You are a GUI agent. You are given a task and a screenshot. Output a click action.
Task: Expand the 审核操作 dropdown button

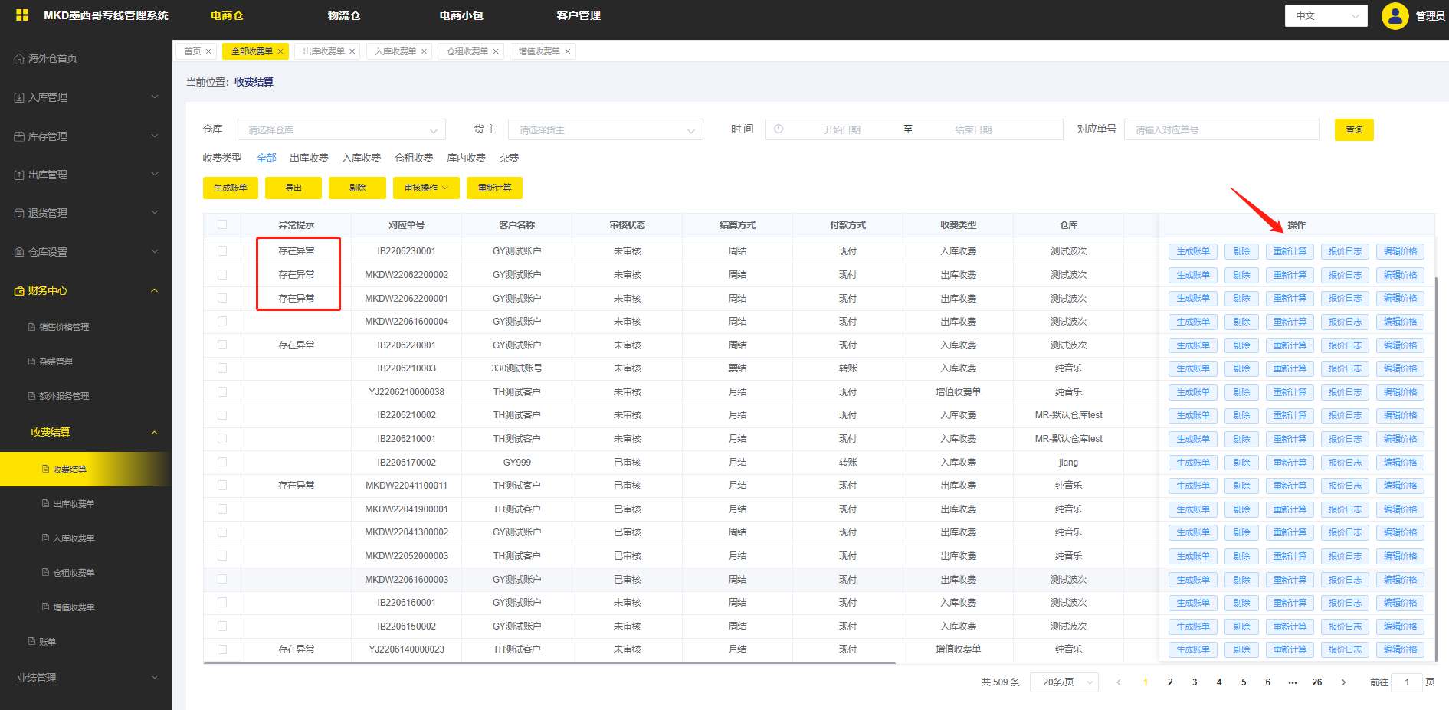426,188
